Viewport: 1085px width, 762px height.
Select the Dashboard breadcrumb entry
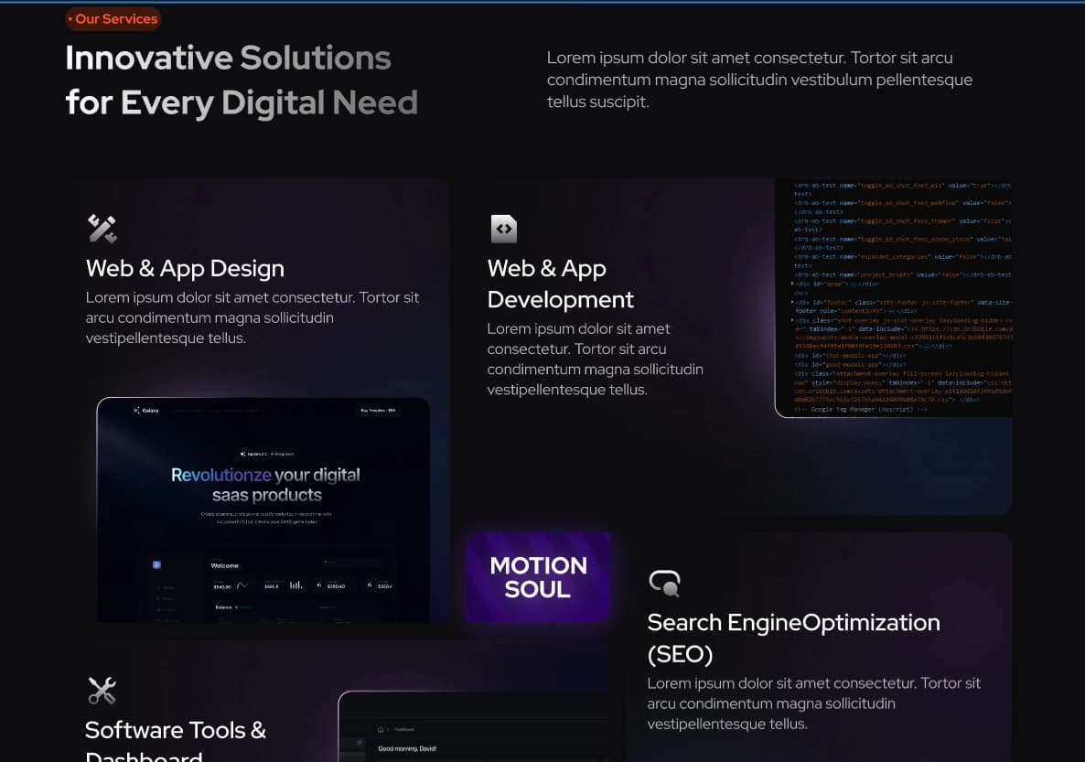pyautogui.click(x=404, y=729)
